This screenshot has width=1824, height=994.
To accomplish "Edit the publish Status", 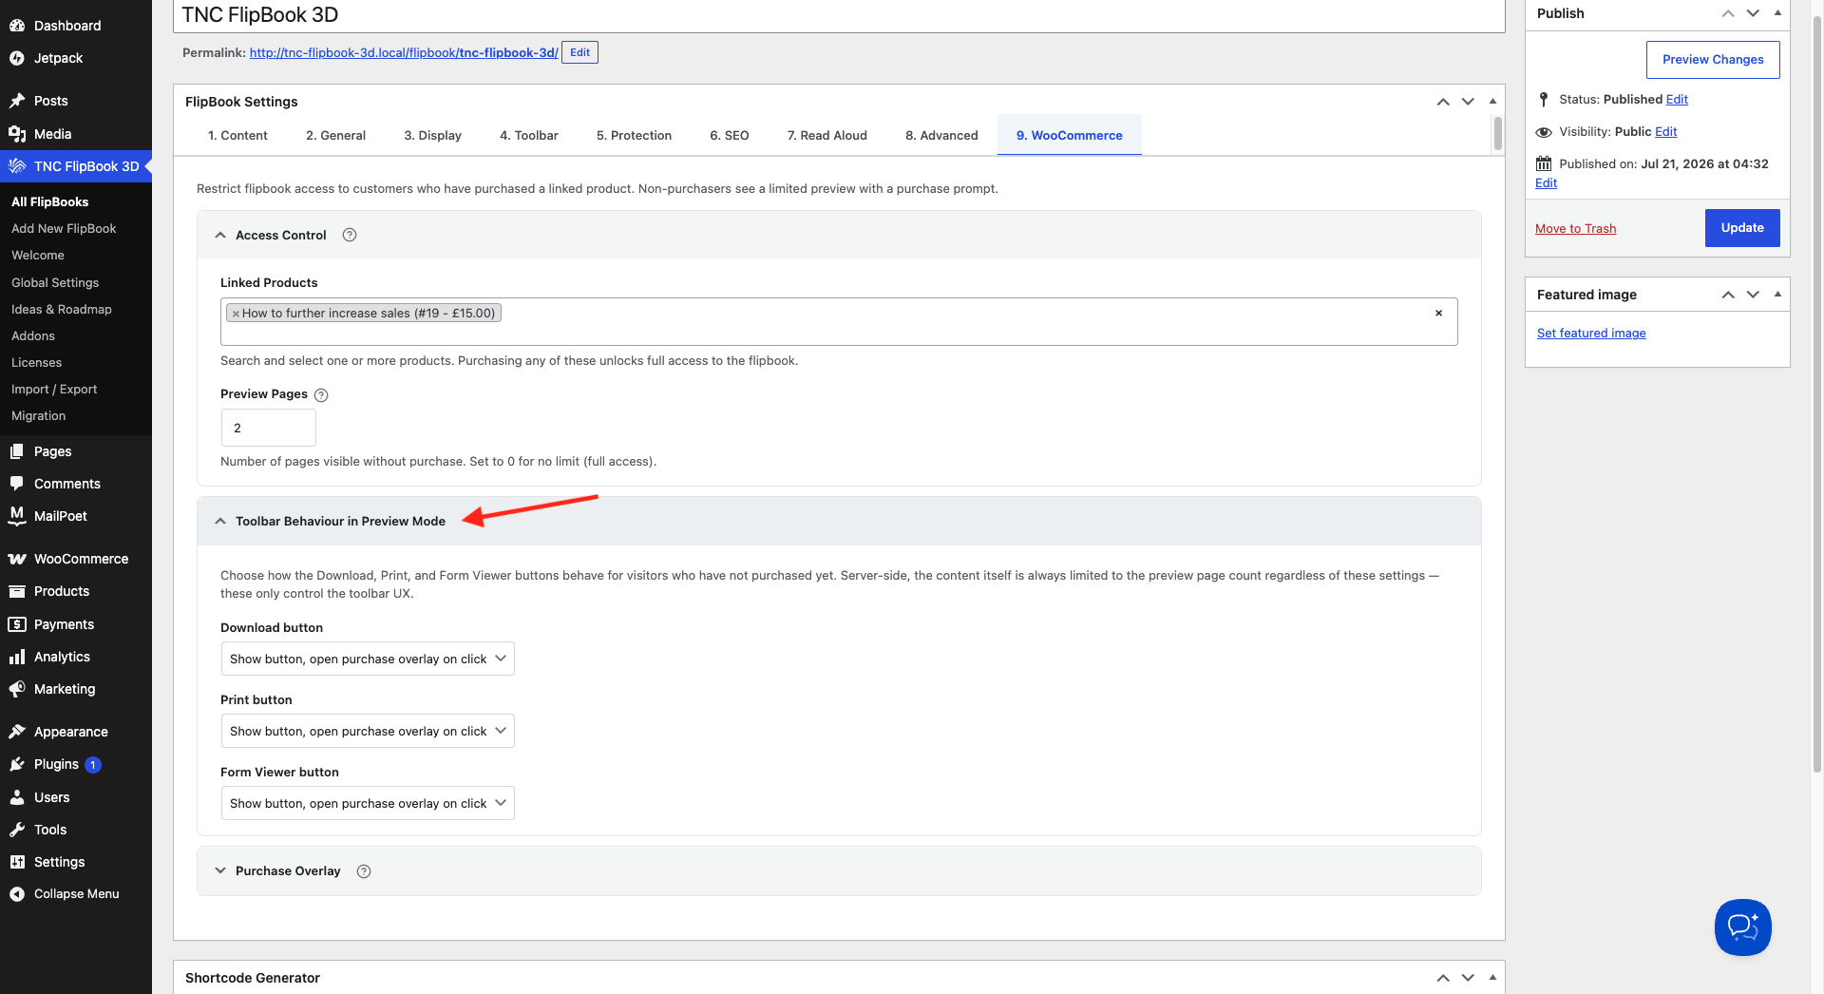I will pyautogui.click(x=1677, y=100).
